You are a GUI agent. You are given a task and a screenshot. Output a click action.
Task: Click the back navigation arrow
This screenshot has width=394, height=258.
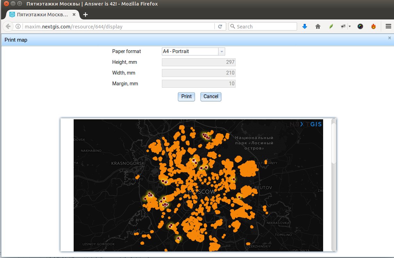(8, 26)
